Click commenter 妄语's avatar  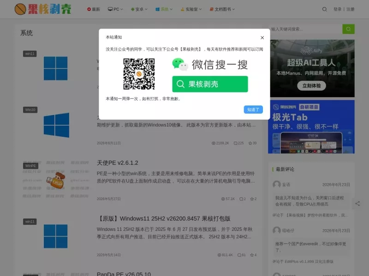(276, 185)
